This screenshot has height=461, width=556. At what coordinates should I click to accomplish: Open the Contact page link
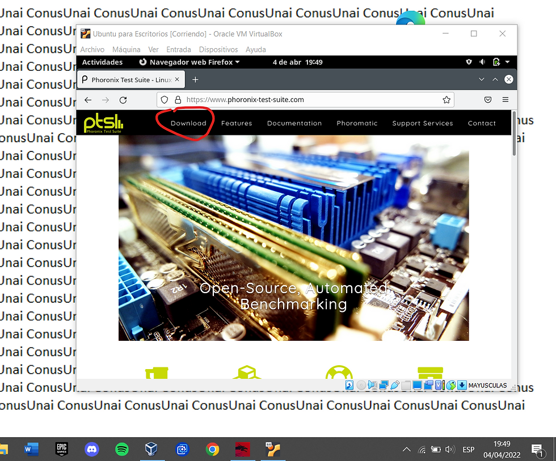(x=482, y=123)
